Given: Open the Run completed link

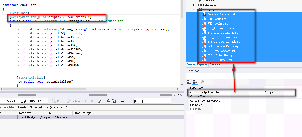Looking at the screenshot, I should point(8,107).
